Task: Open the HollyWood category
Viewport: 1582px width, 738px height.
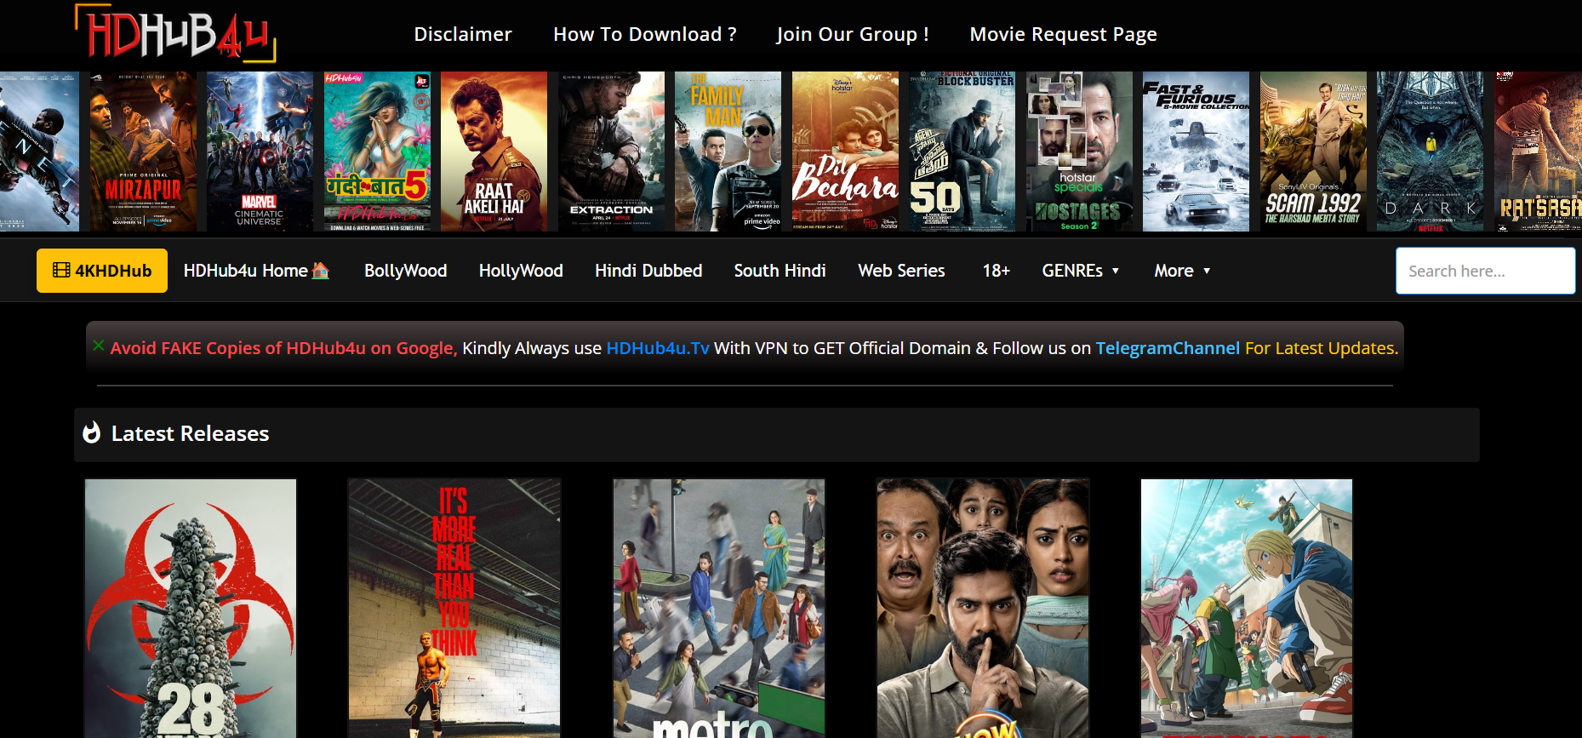Action: tap(521, 271)
